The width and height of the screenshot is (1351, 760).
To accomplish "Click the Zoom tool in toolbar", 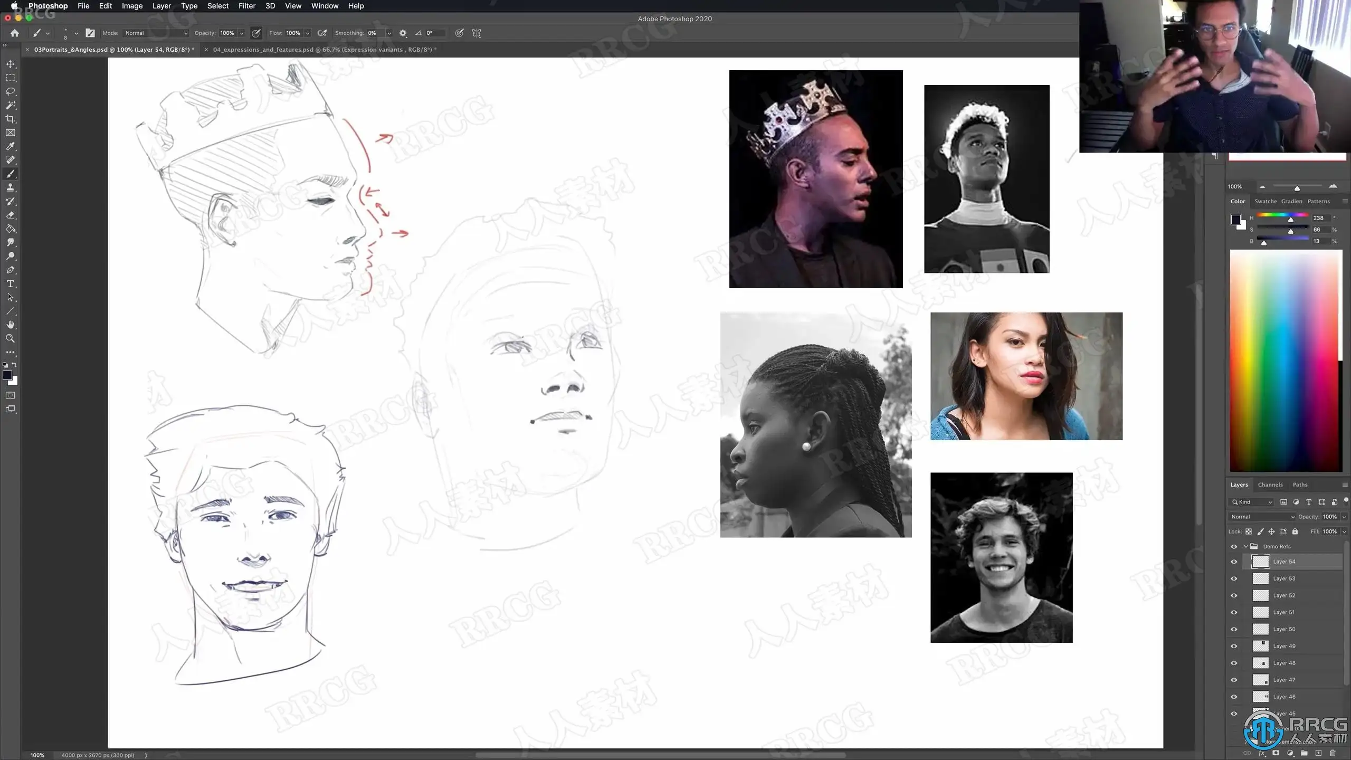I will [x=10, y=339].
